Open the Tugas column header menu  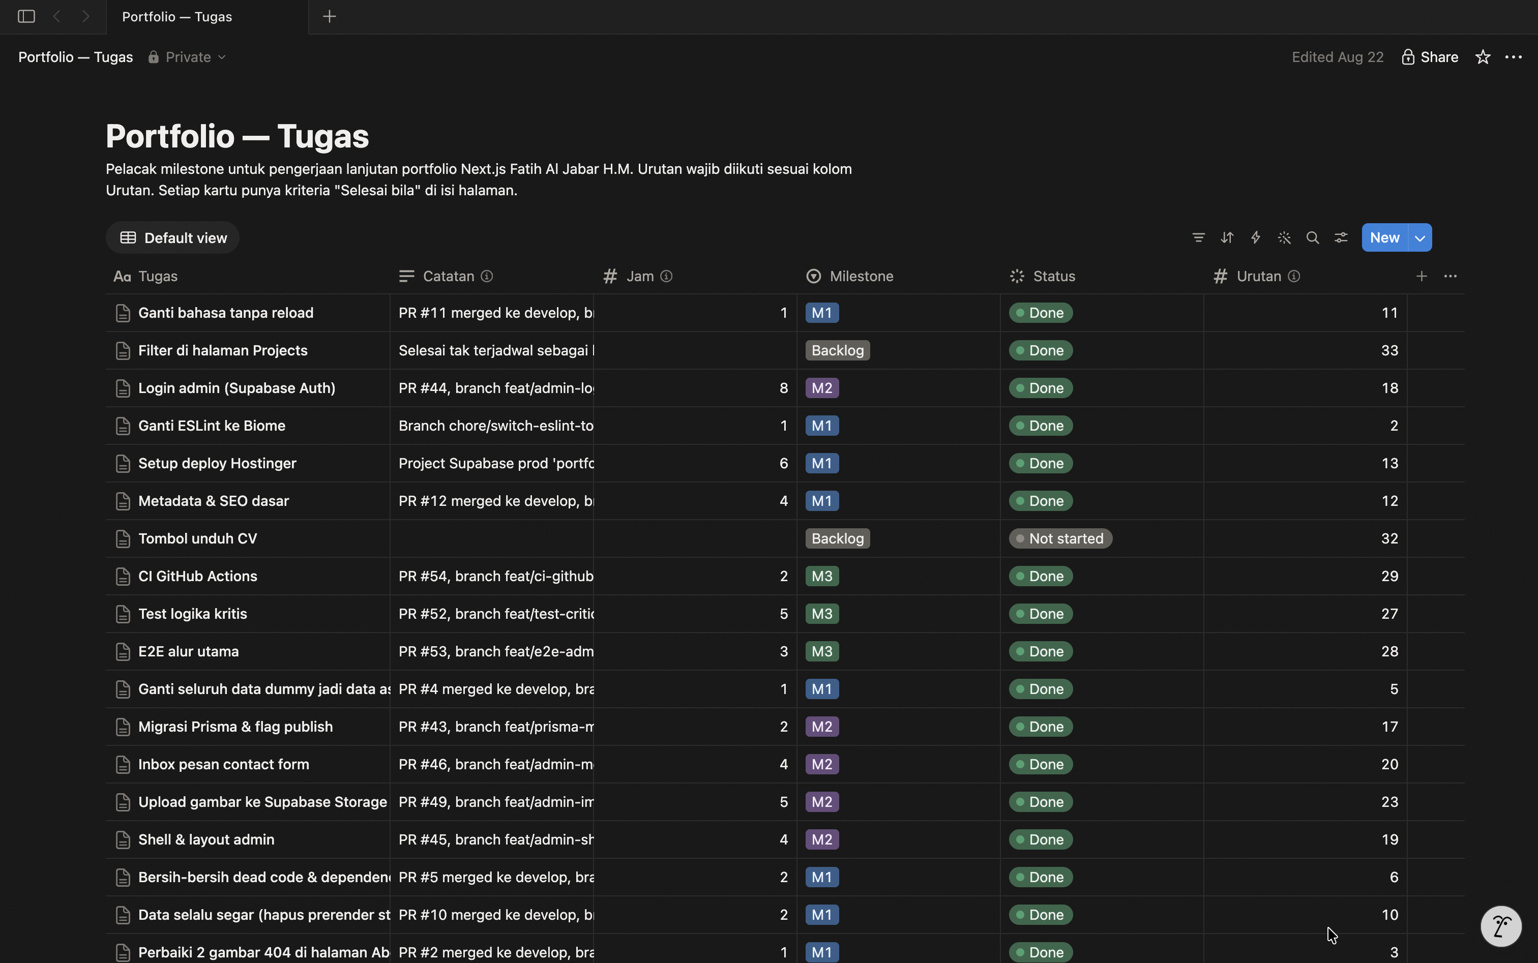pos(248,276)
